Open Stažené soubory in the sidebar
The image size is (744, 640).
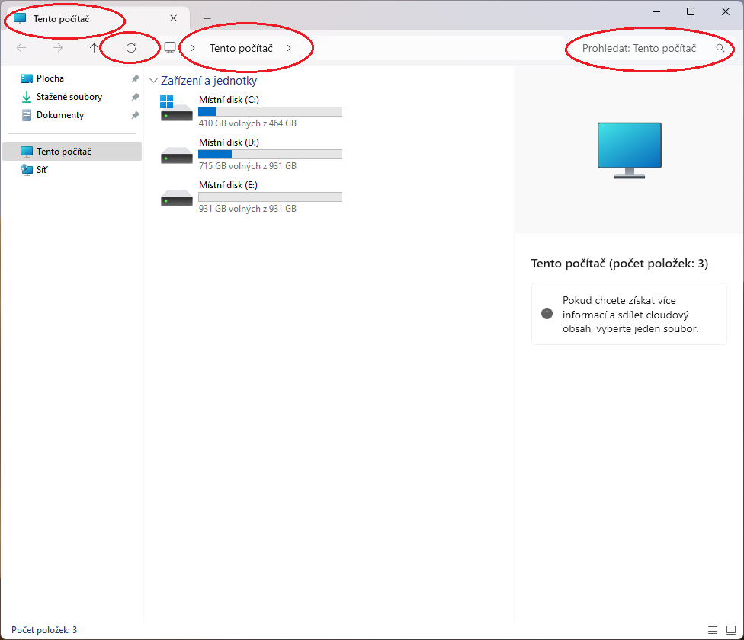pos(69,97)
